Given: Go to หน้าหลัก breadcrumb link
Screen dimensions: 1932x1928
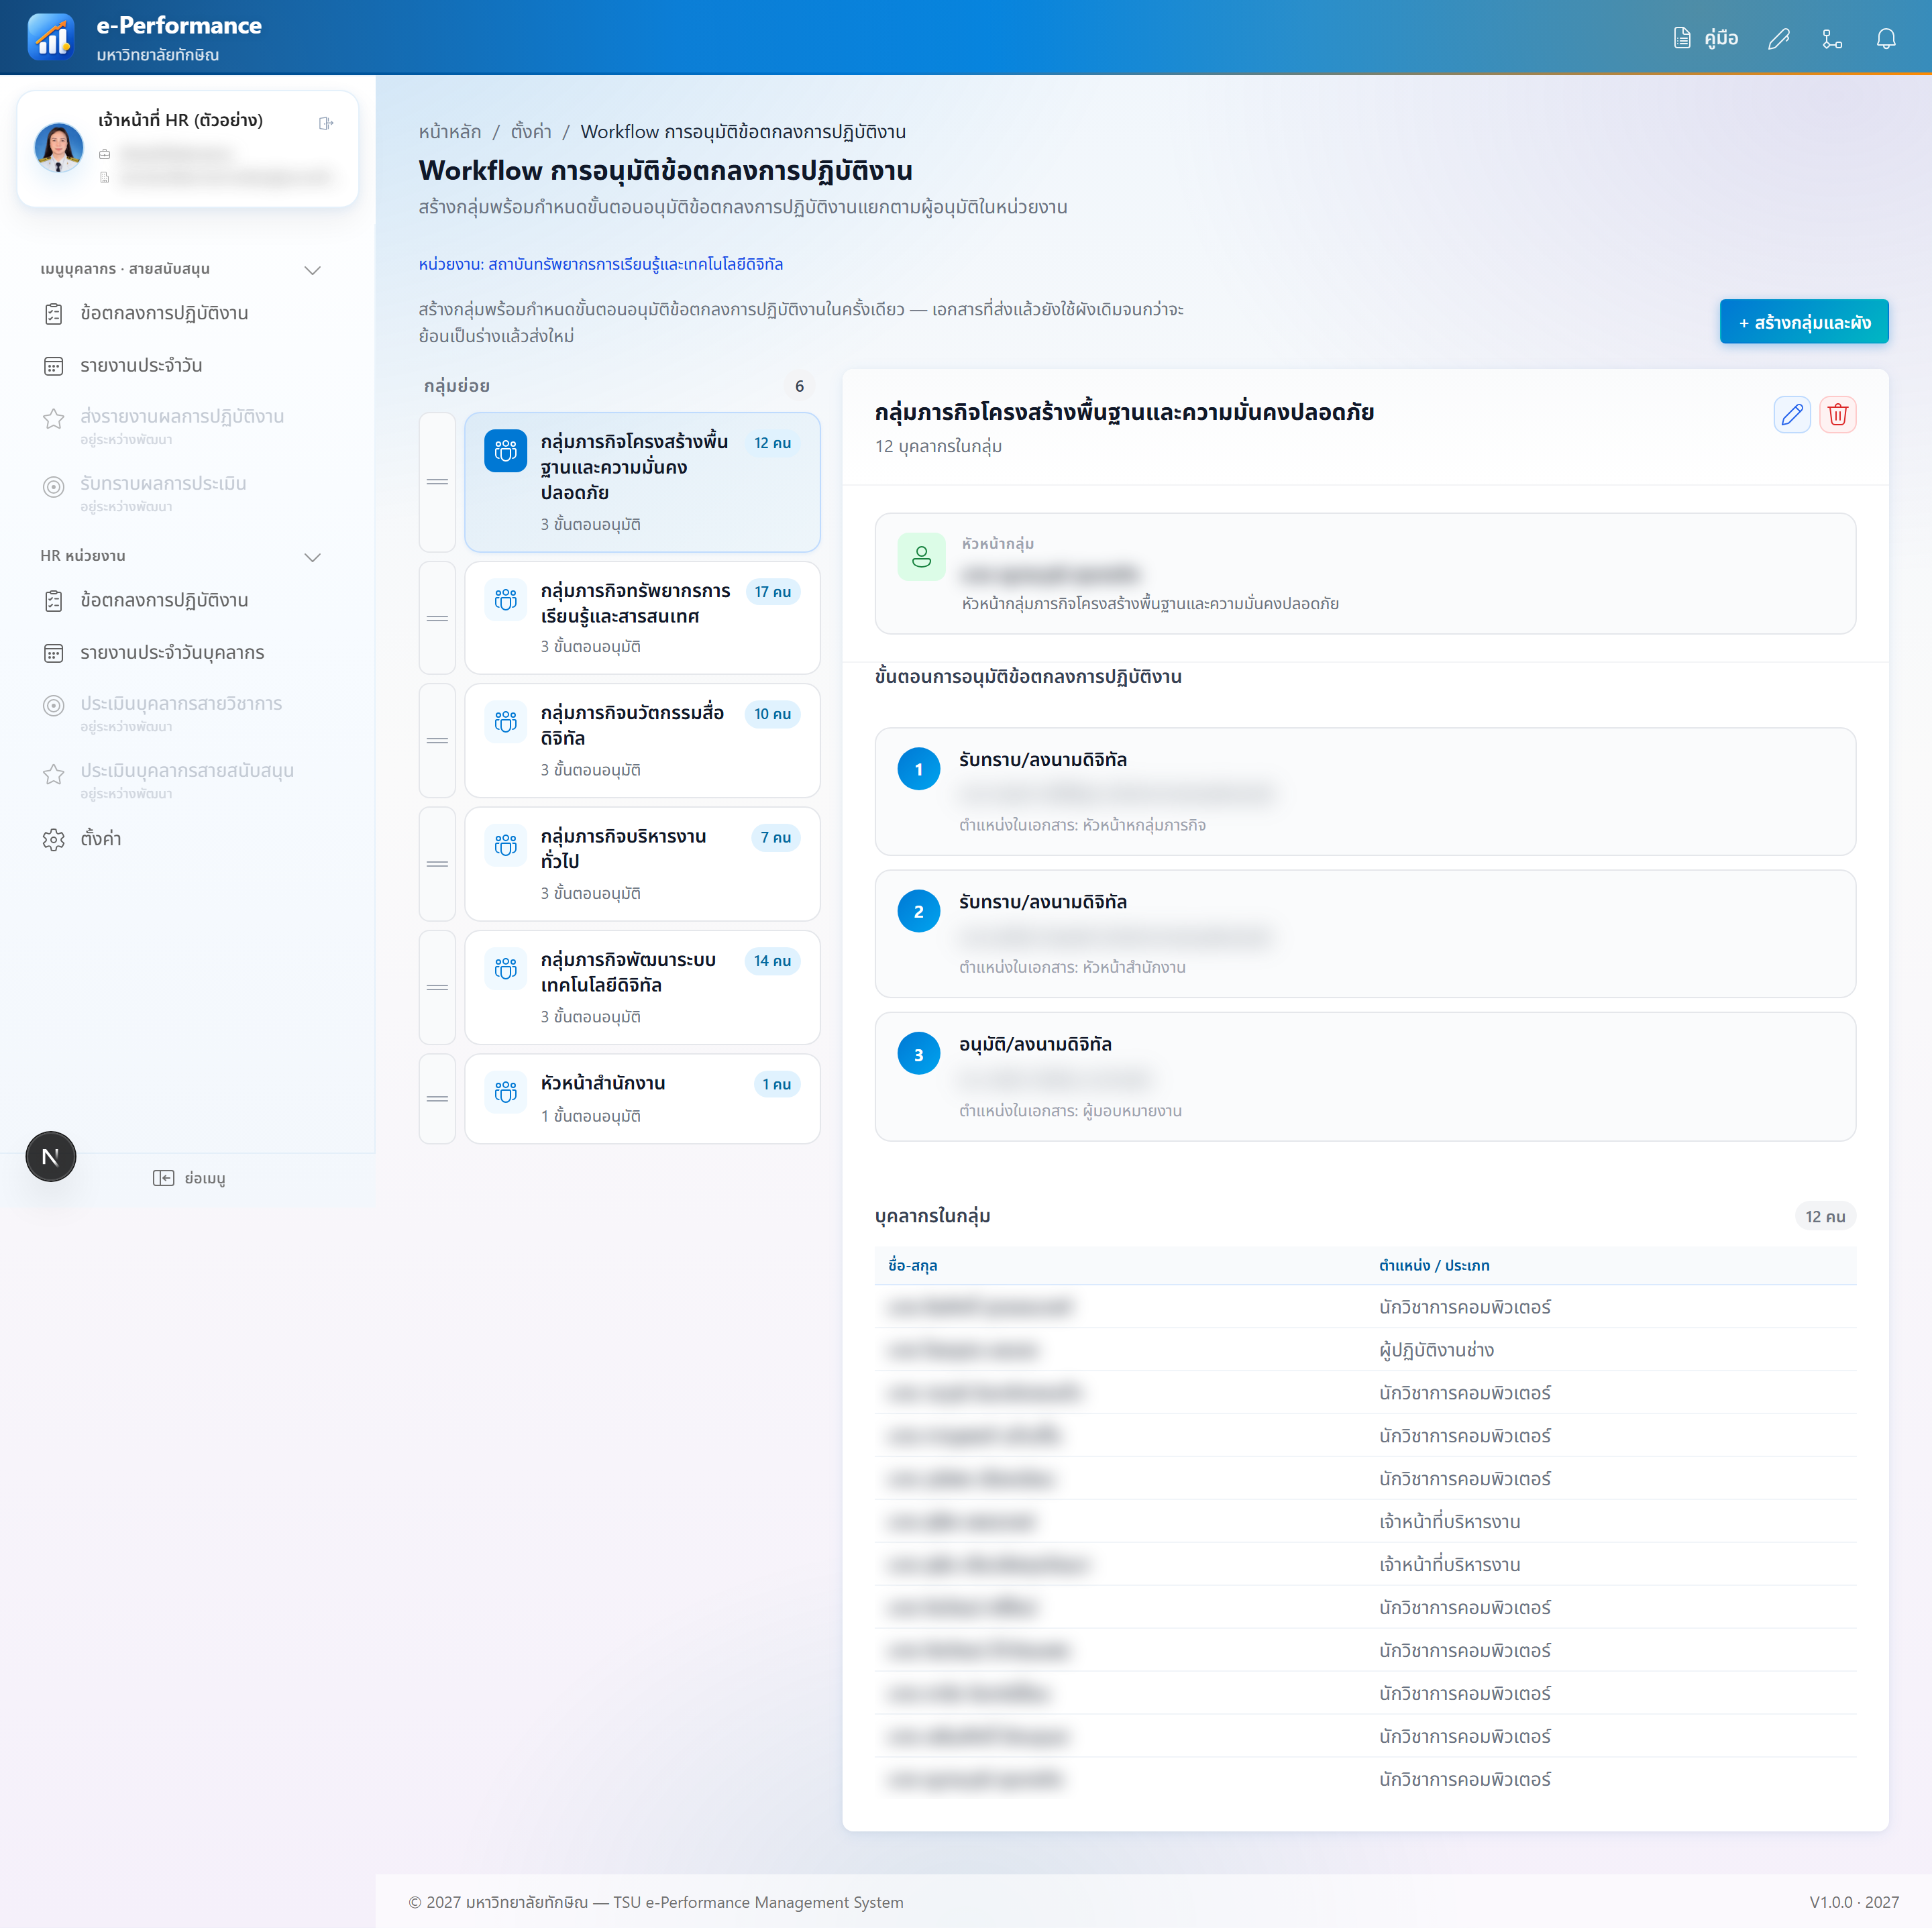Looking at the screenshot, I should point(450,131).
